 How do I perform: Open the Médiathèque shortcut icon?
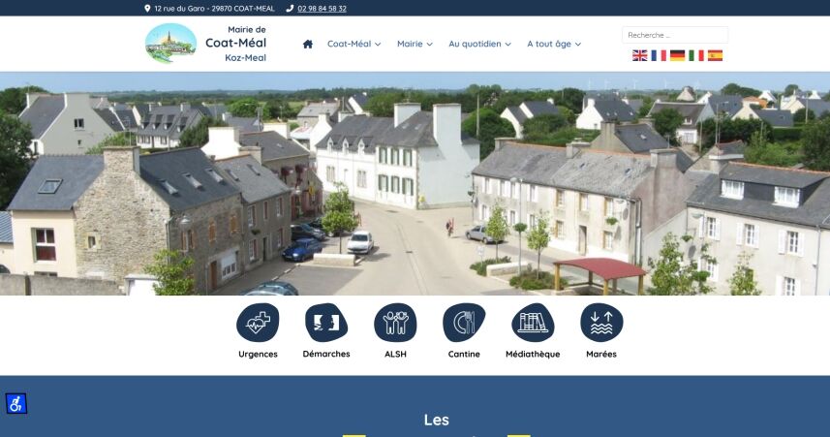point(533,322)
